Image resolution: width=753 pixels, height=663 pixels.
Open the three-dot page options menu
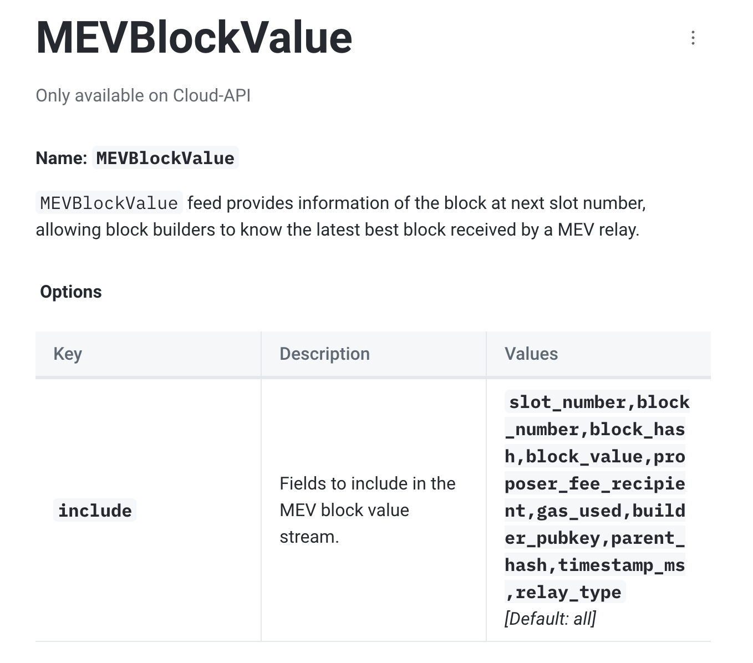pyautogui.click(x=693, y=38)
